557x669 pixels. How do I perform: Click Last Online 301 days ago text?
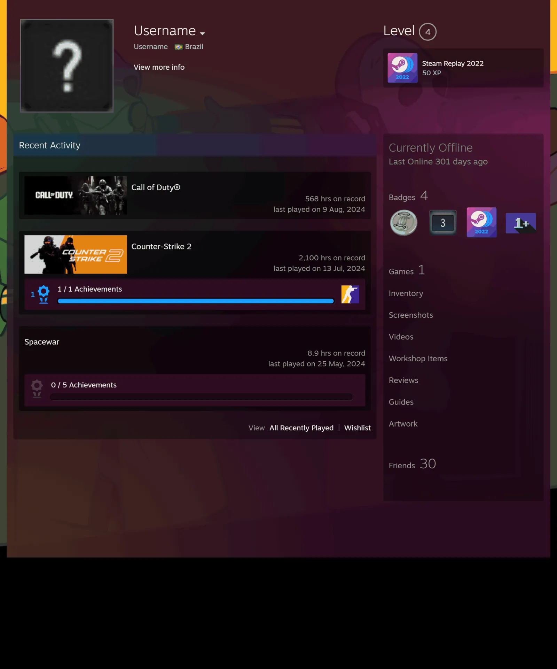pos(438,162)
